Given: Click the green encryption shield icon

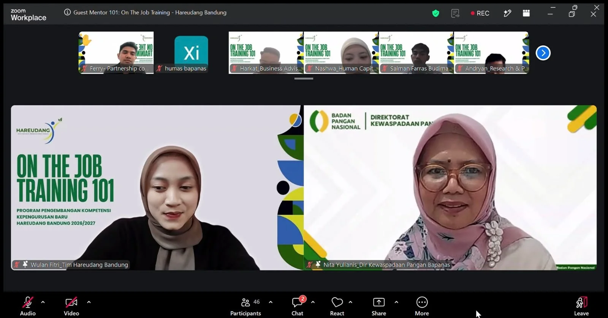Looking at the screenshot, I should (x=435, y=13).
